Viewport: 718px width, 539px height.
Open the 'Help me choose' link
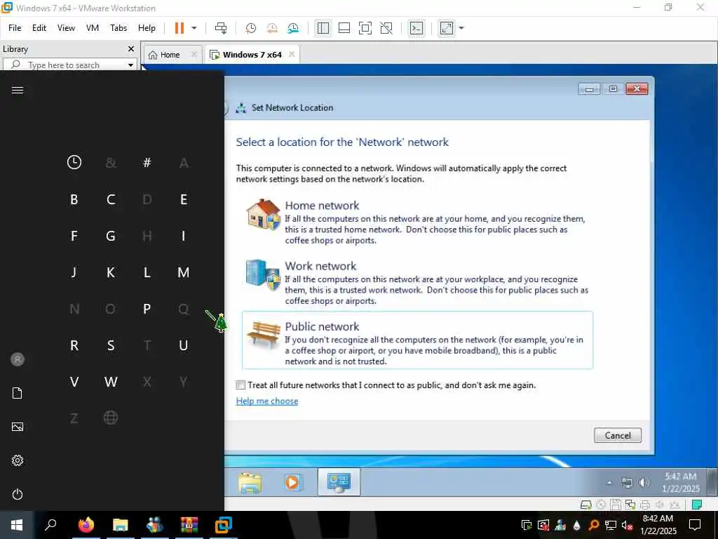pos(267,401)
